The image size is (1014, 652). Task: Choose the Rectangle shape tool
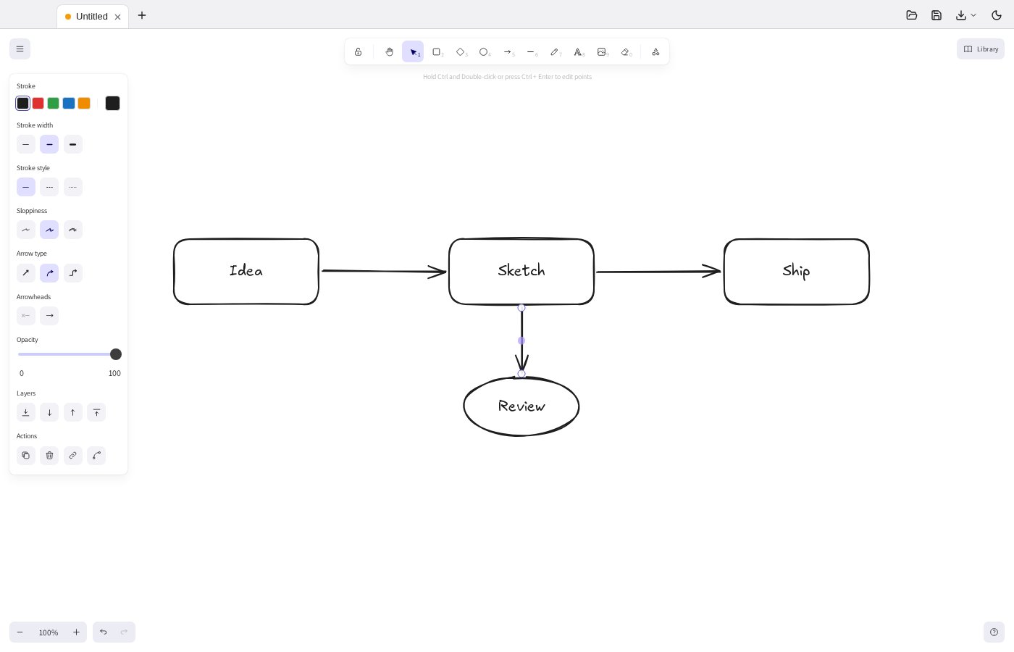pyautogui.click(x=437, y=52)
